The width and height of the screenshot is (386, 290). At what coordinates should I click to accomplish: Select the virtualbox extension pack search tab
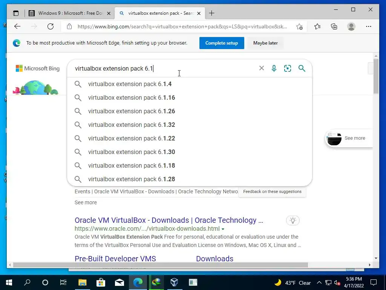pyautogui.click(x=161, y=13)
